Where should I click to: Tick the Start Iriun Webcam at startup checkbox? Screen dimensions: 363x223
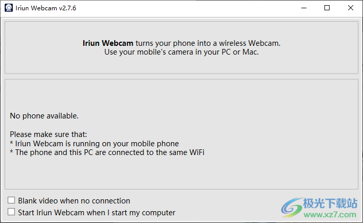[11, 212]
